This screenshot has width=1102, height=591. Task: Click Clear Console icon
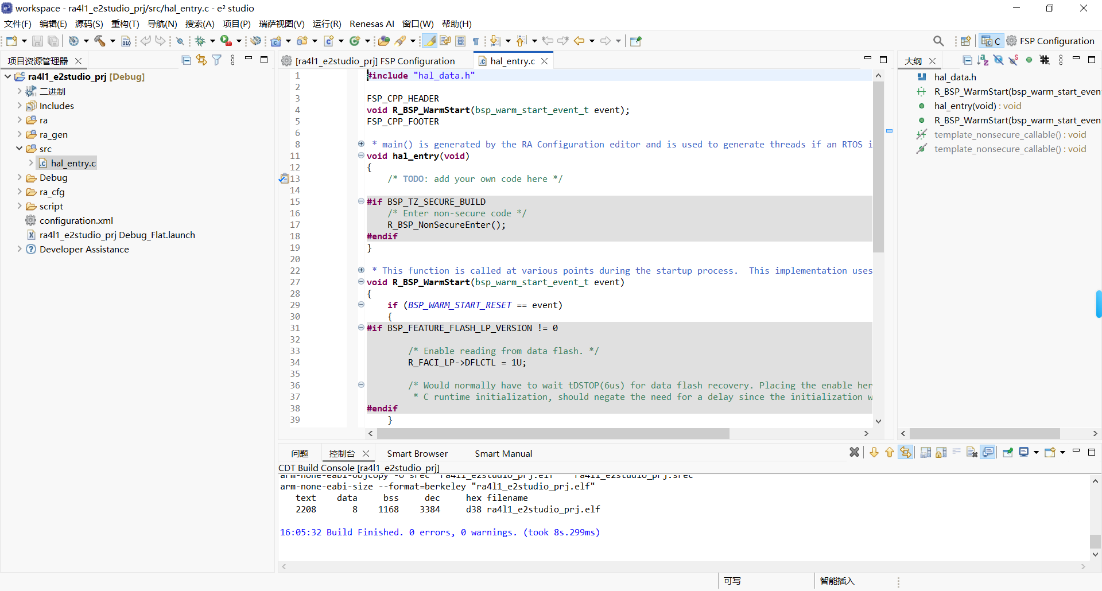pyautogui.click(x=972, y=453)
